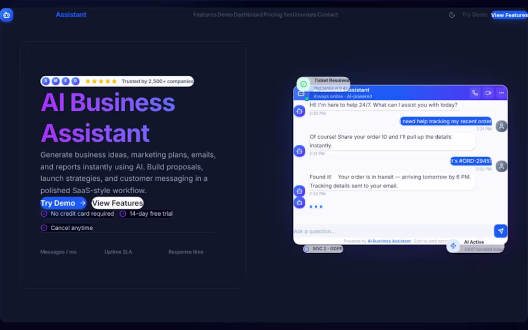Click user avatar beside order tracking message
528x330 pixels.
point(502,127)
